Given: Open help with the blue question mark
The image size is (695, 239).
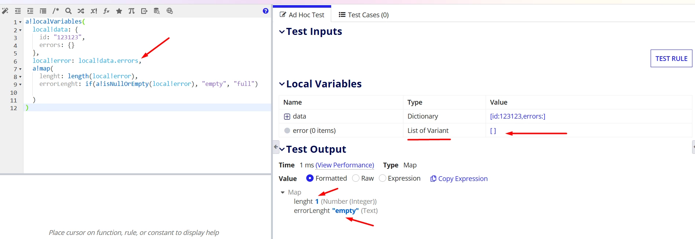Looking at the screenshot, I should 266,11.
